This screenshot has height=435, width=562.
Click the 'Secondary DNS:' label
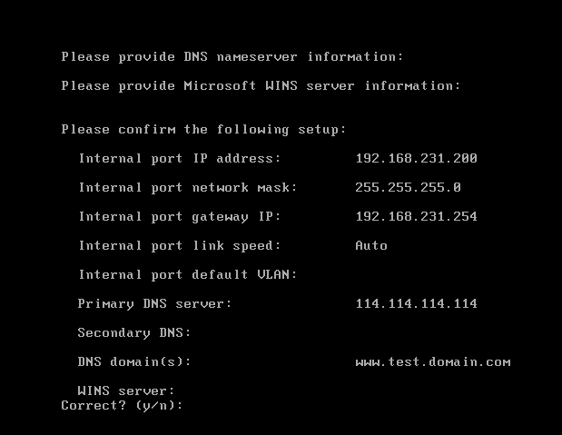click(134, 333)
